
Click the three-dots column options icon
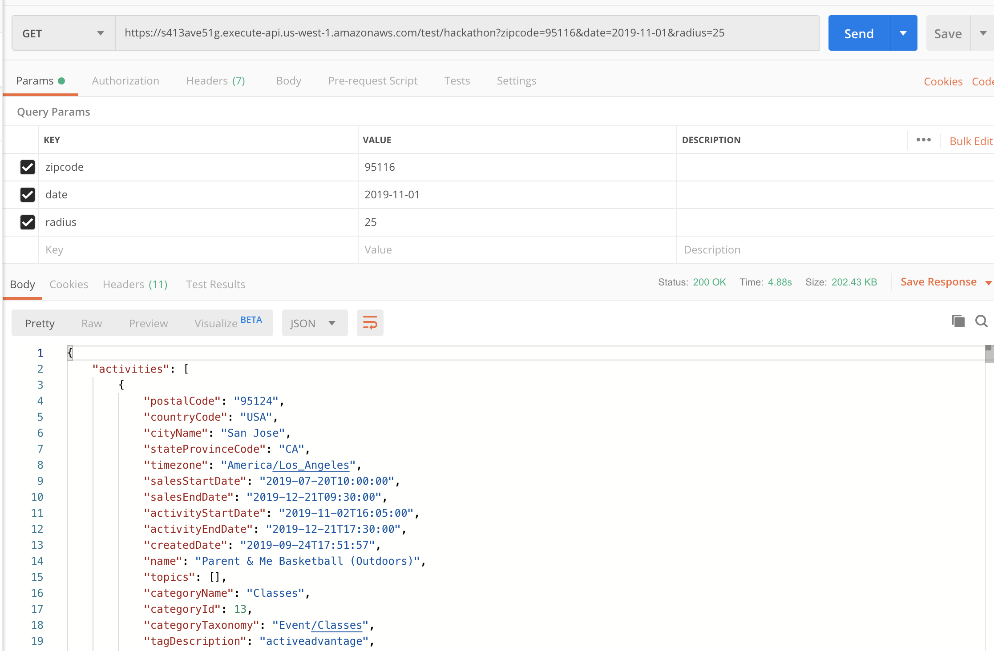(923, 140)
